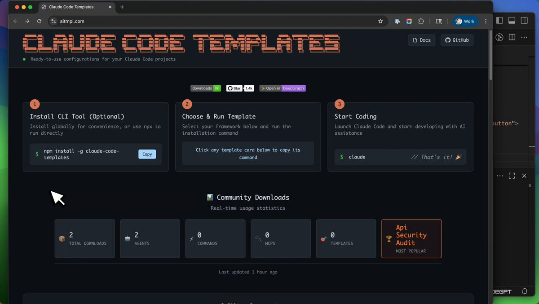Screen dimensions: 539x304
Task: Open the blue shield extension icon in toolbar
Action: [x=397, y=21]
